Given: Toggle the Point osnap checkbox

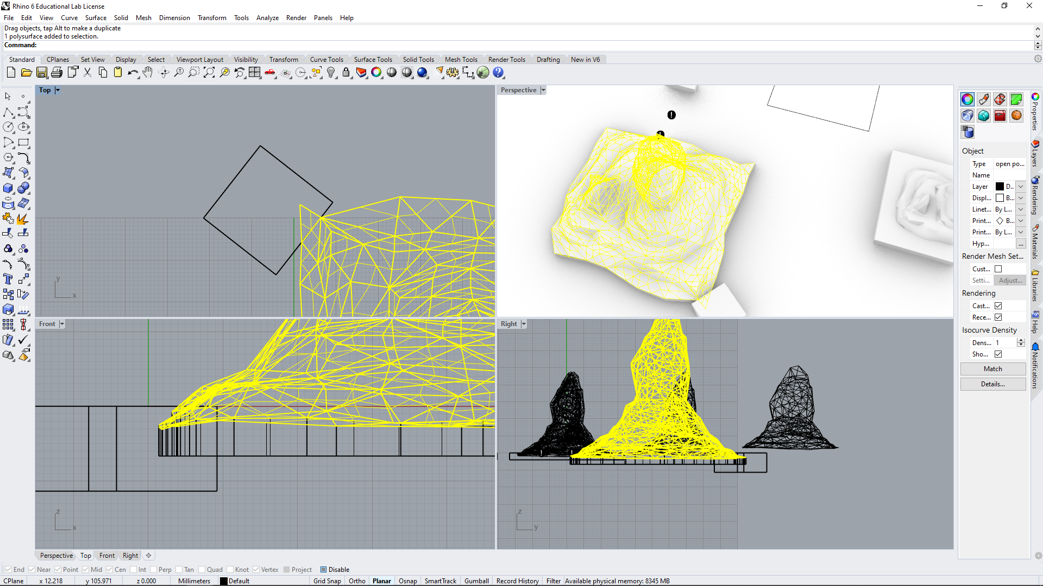Looking at the screenshot, I should pyautogui.click(x=58, y=569).
